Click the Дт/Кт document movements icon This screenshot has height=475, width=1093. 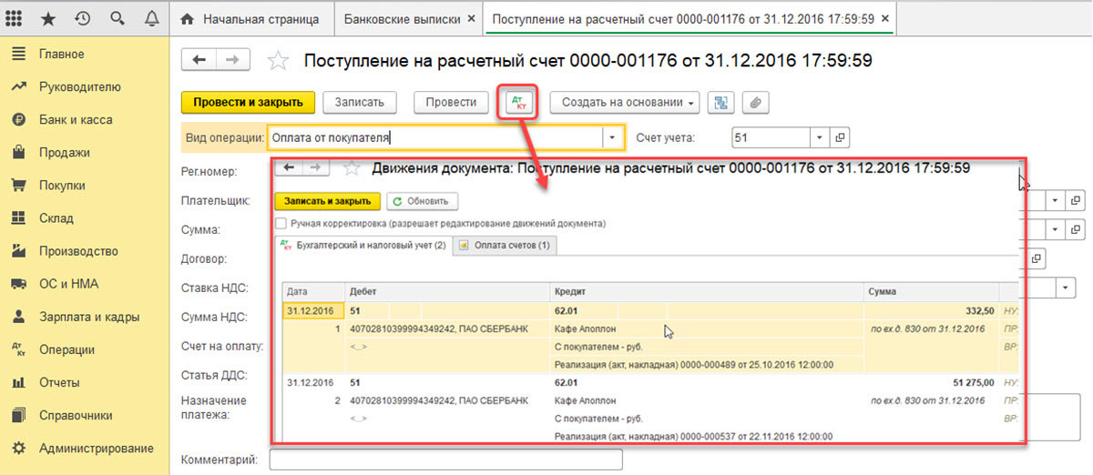click(x=519, y=102)
